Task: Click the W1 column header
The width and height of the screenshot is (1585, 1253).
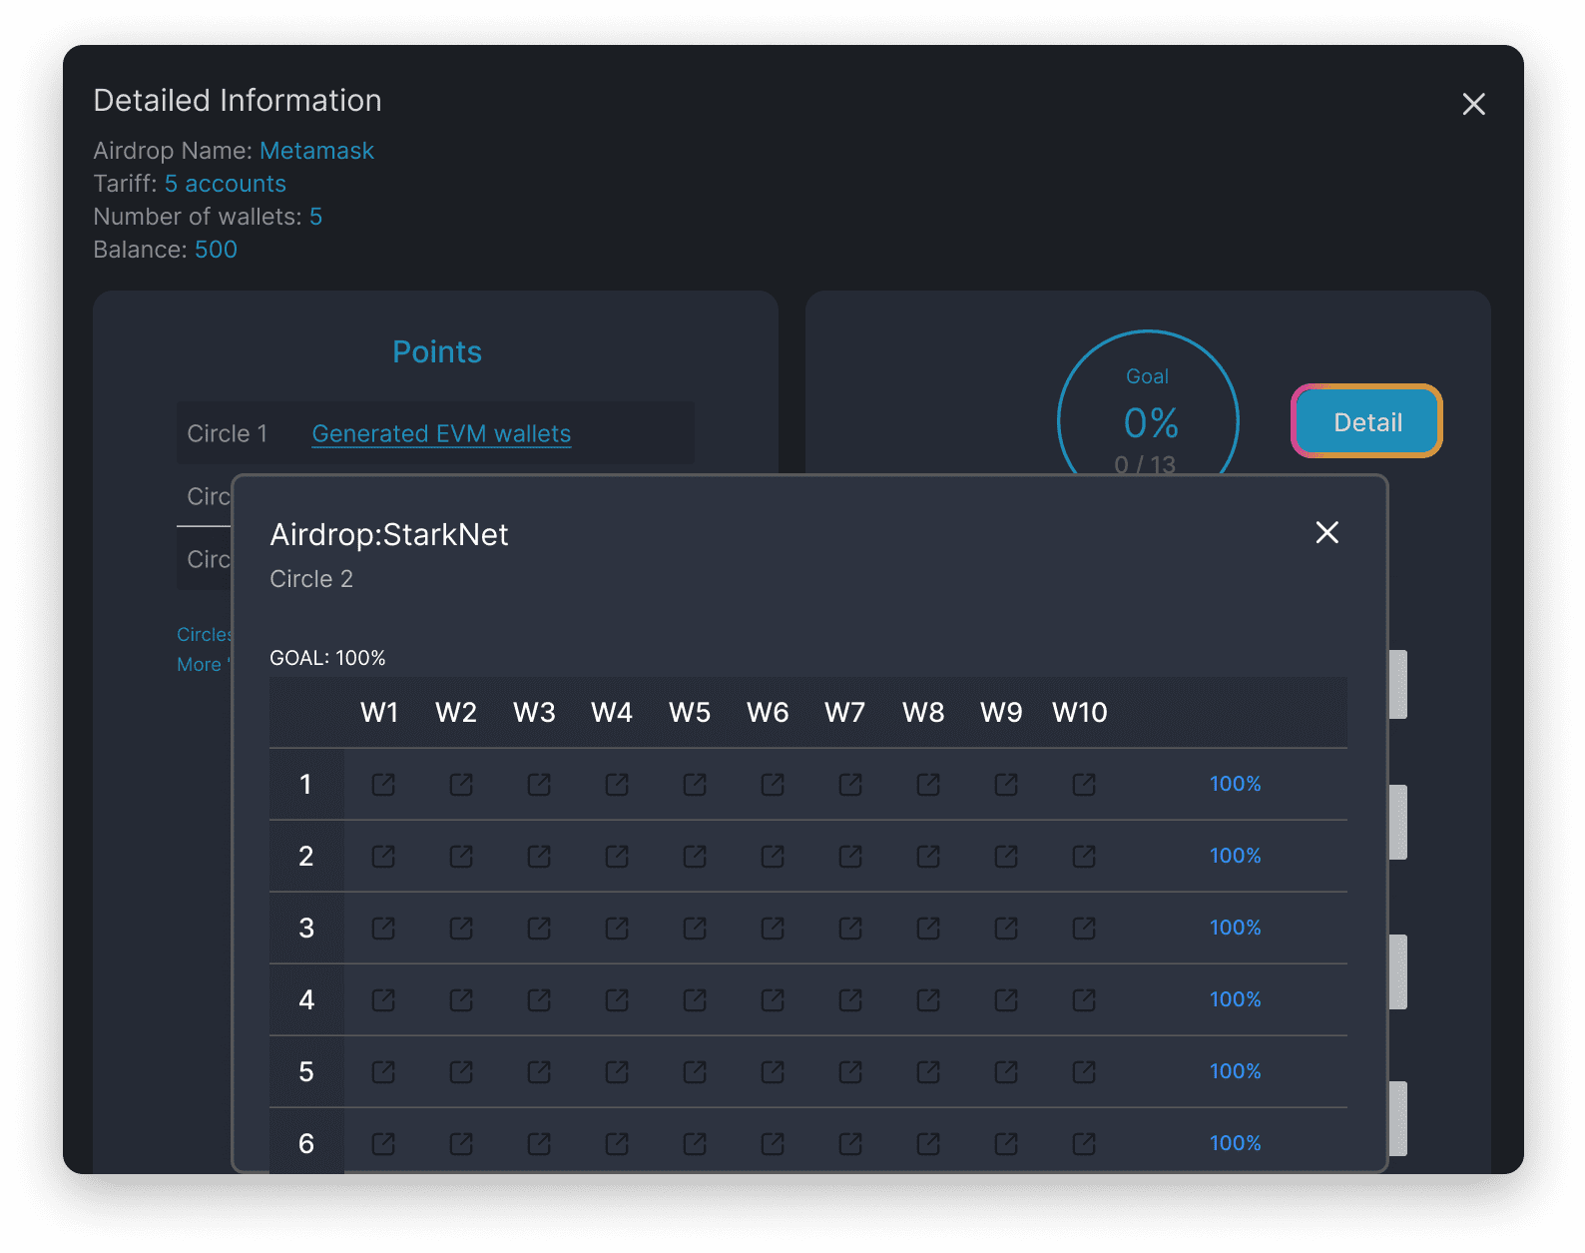Action: pos(379,713)
